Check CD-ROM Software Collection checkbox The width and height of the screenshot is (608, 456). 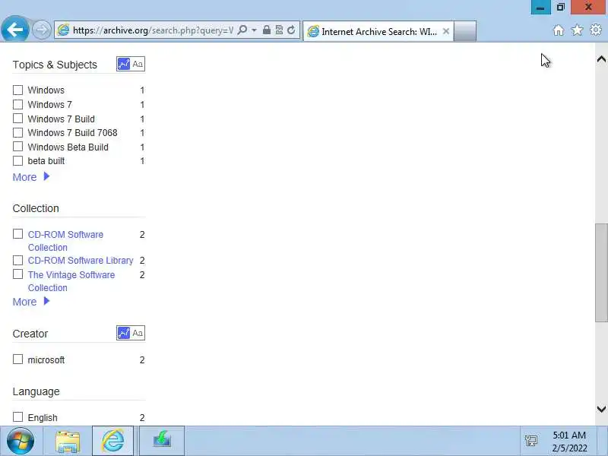pyautogui.click(x=17, y=234)
